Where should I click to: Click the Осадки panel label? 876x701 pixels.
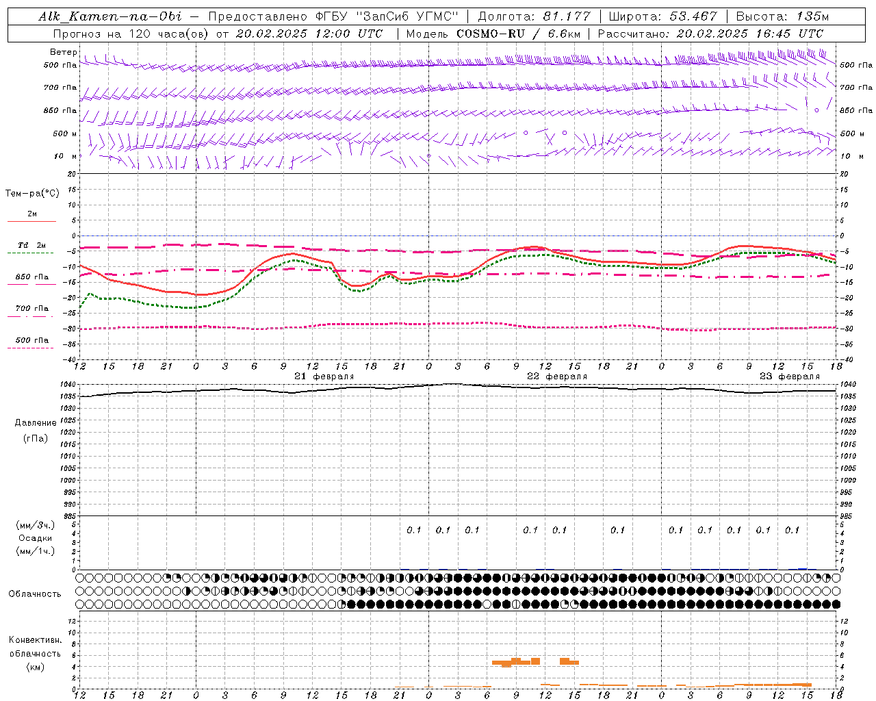coord(36,538)
